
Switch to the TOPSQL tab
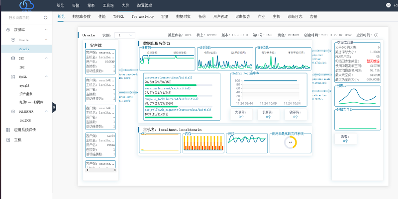coord(118,16)
